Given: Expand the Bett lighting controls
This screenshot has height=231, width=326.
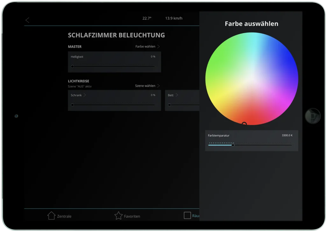Looking at the screenshot, I should coord(177,95).
